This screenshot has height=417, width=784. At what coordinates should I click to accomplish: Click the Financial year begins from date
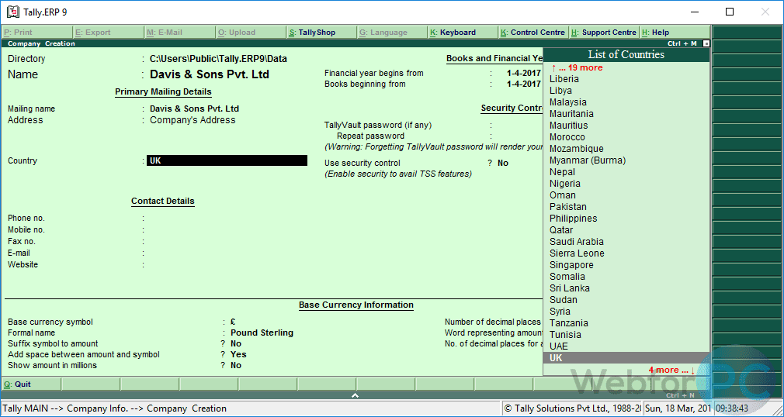523,73
